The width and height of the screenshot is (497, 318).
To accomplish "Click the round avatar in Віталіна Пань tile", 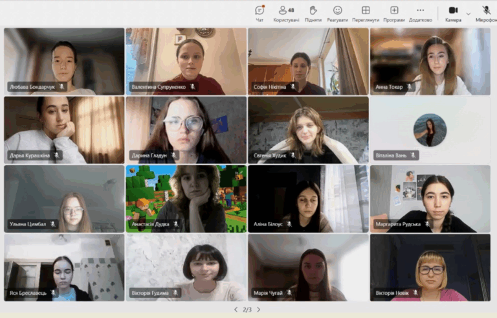I will [x=430, y=130].
